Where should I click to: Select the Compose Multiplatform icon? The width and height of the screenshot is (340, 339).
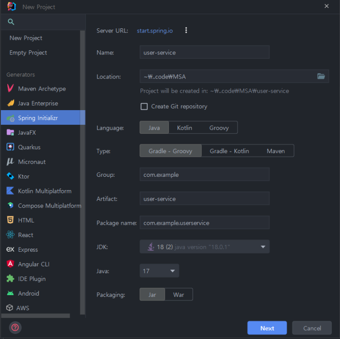[x=10, y=205]
